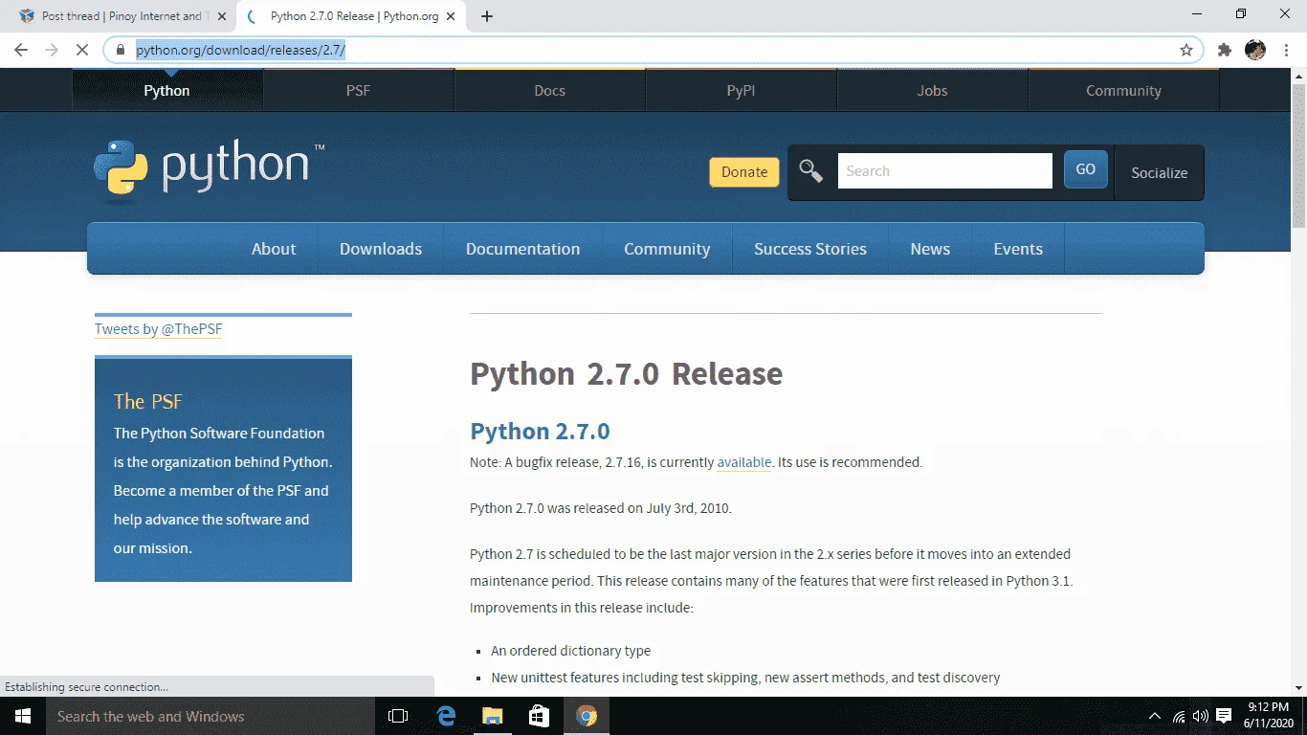
Task: Open the Chrome three-dot menu
Action: [x=1286, y=50]
